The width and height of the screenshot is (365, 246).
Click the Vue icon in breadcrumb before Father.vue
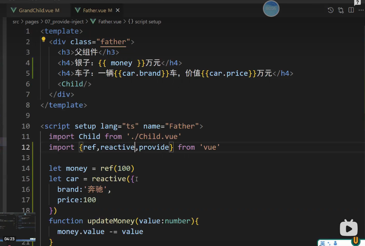point(93,21)
